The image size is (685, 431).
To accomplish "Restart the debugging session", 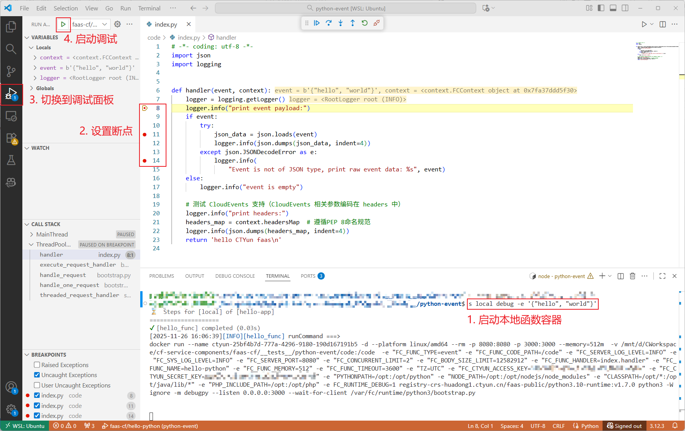I will pyautogui.click(x=364, y=23).
